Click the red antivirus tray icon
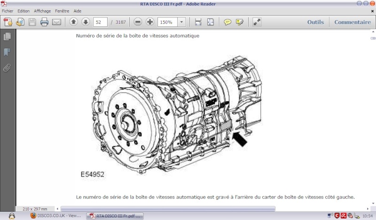This screenshot has width=376, height=220. point(344,216)
